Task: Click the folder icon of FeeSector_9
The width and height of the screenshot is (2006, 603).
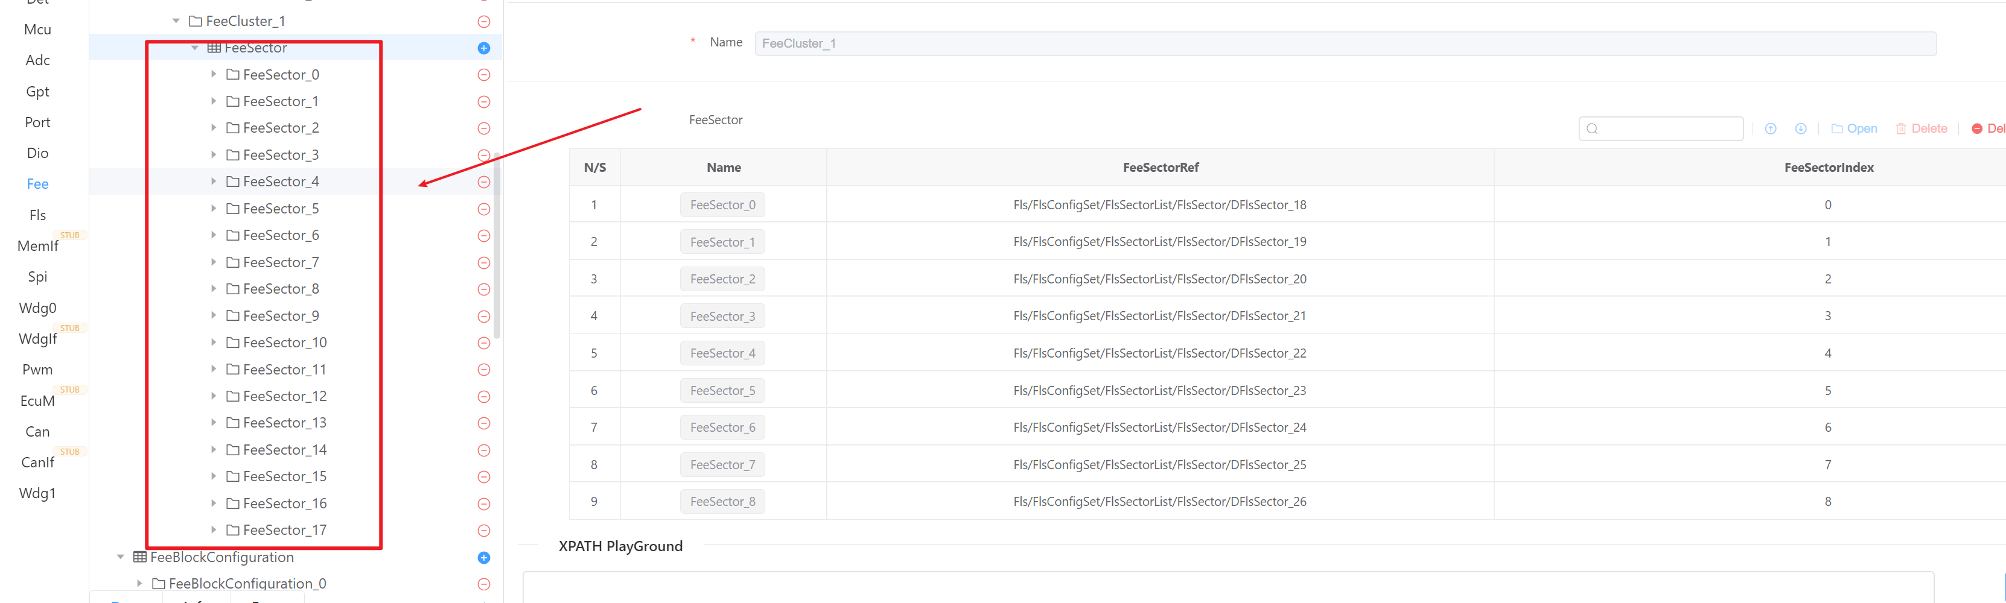Action: coord(232,316)
